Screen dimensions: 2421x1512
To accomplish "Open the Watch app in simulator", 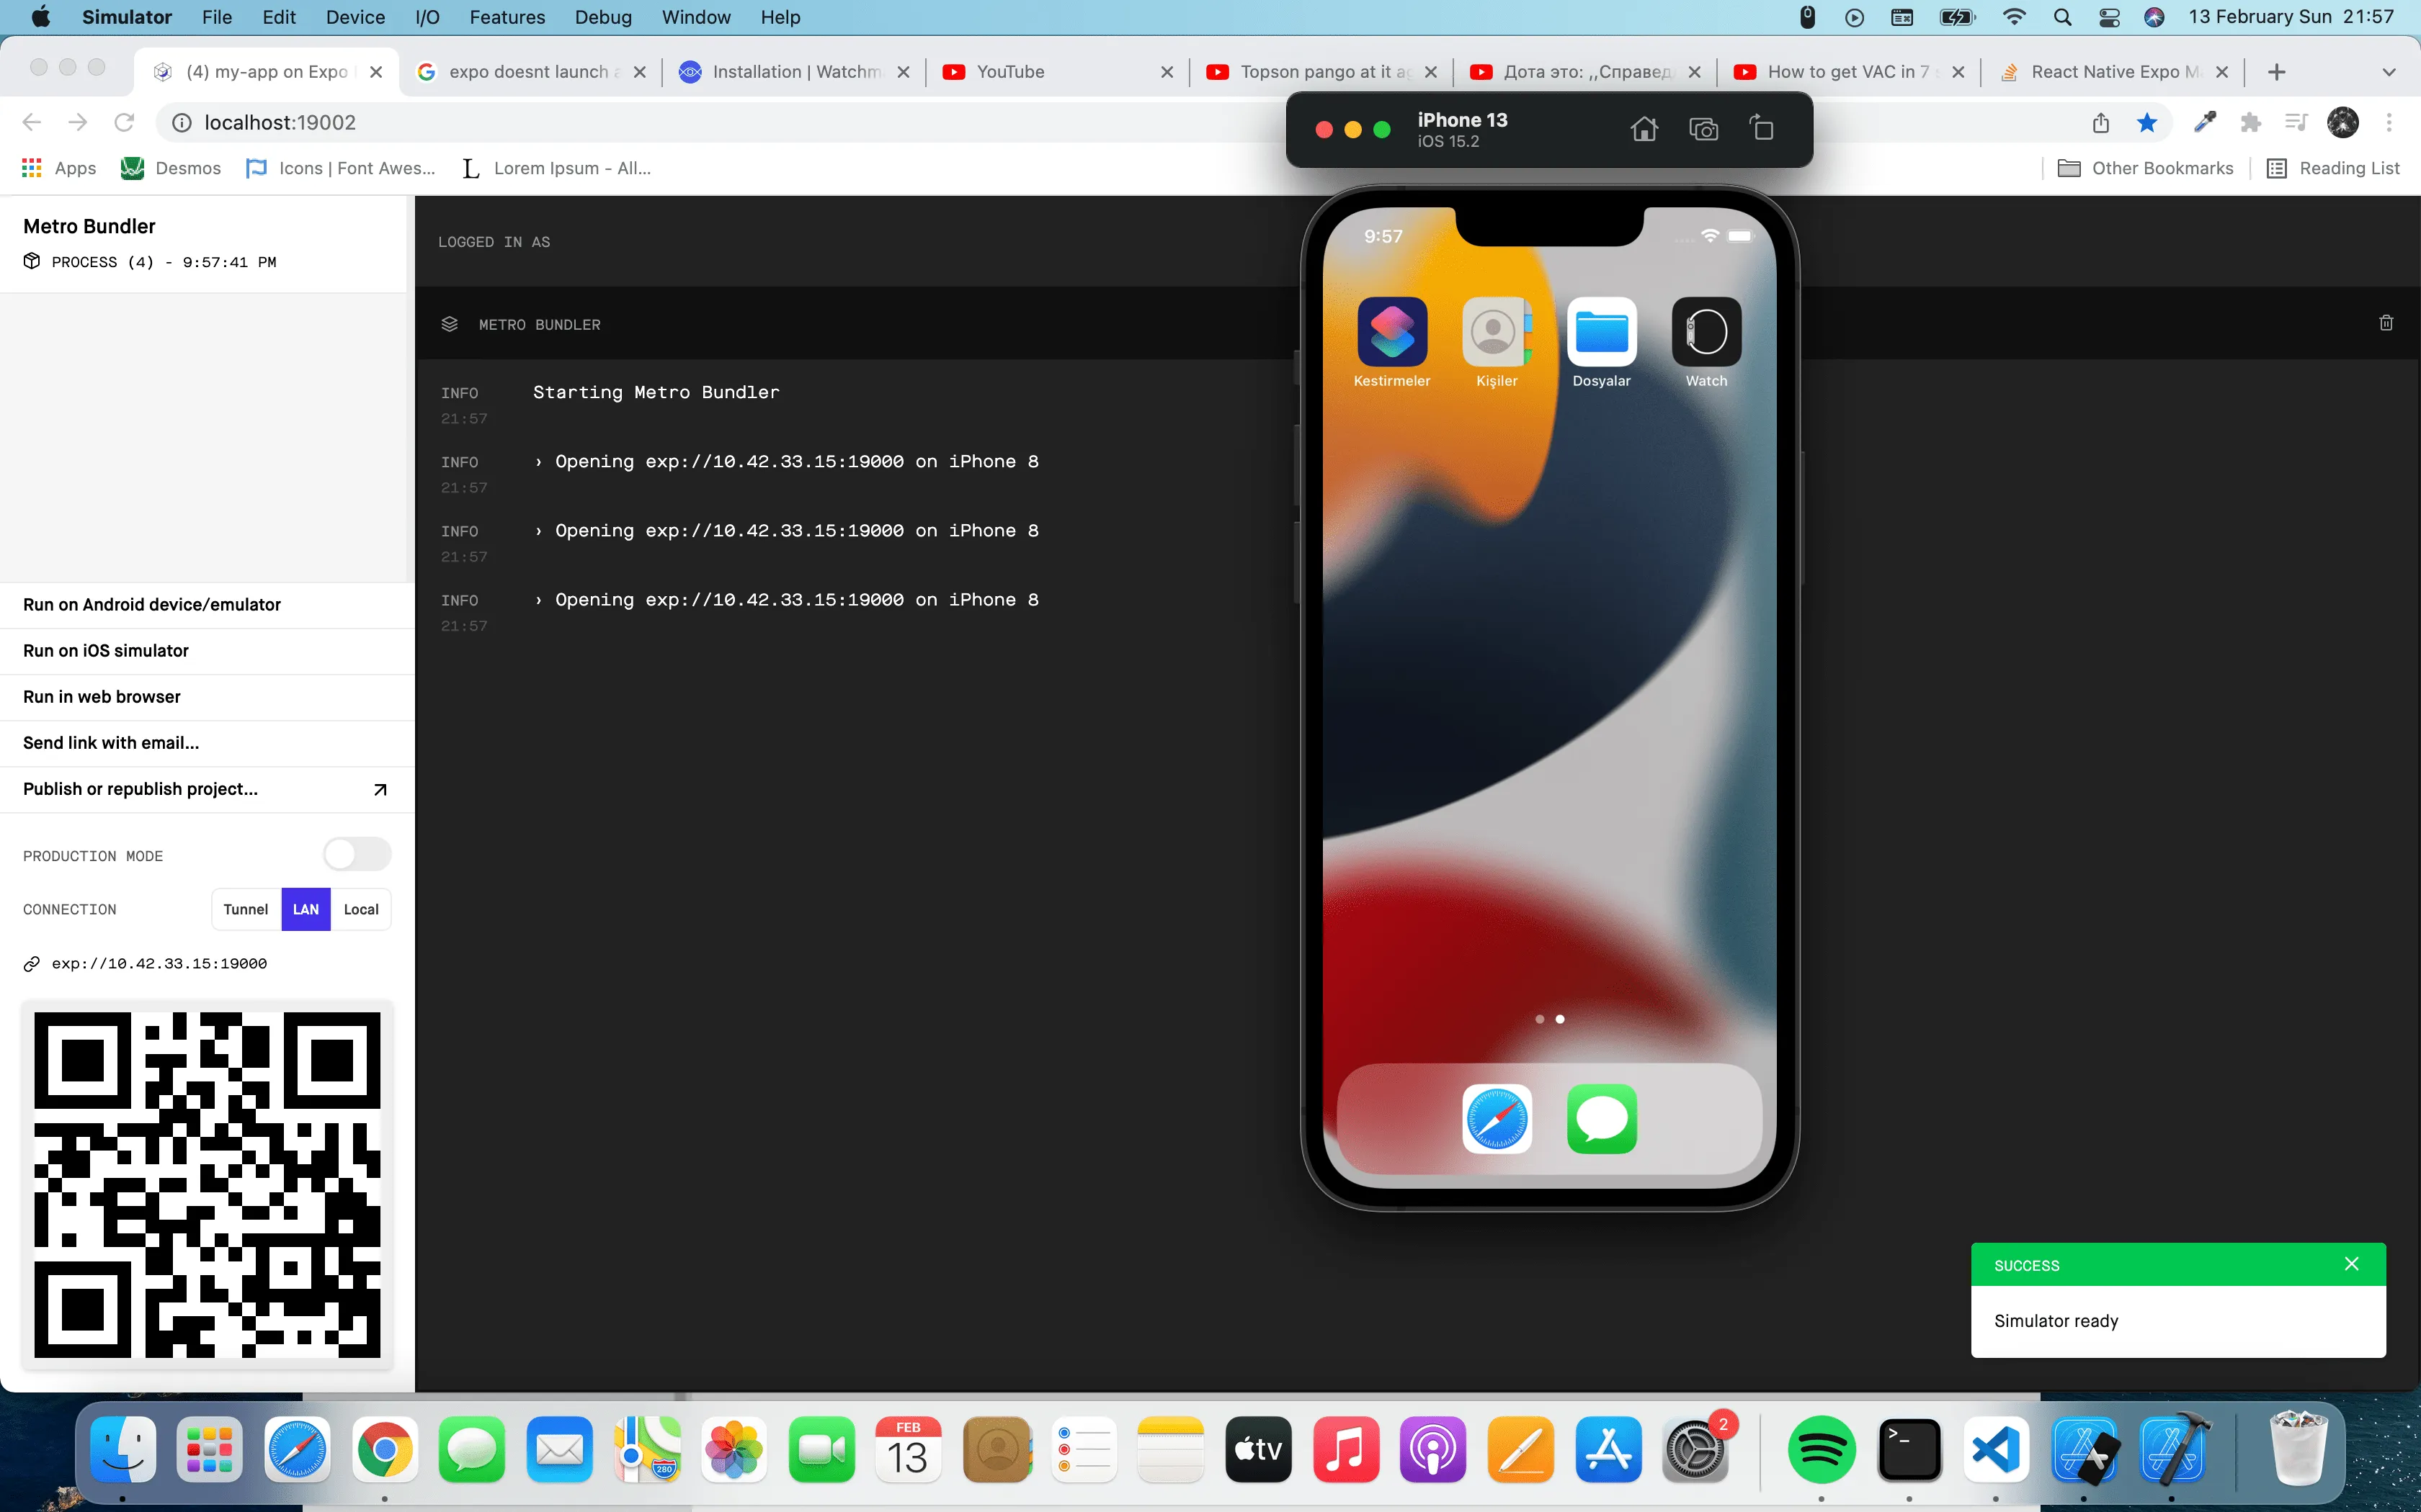I will pyautogui.click(x=1706, y=332).
